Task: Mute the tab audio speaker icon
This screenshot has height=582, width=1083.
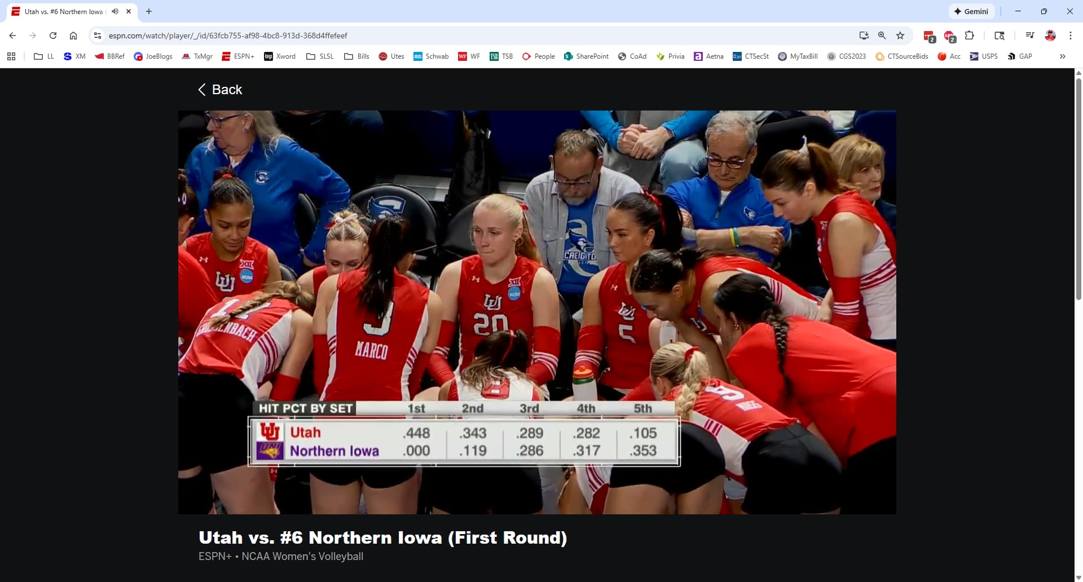Action: 115,11
